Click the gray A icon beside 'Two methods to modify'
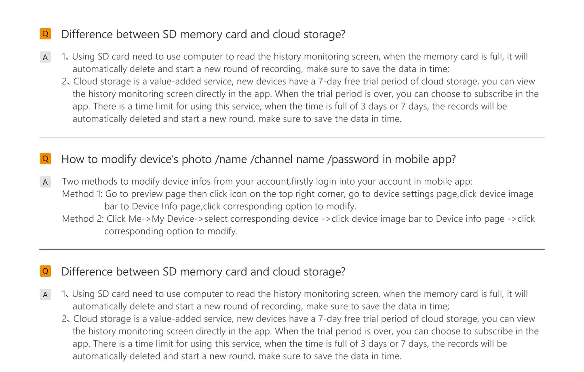Viewport: 584px width, 372px height. point(45,182)
